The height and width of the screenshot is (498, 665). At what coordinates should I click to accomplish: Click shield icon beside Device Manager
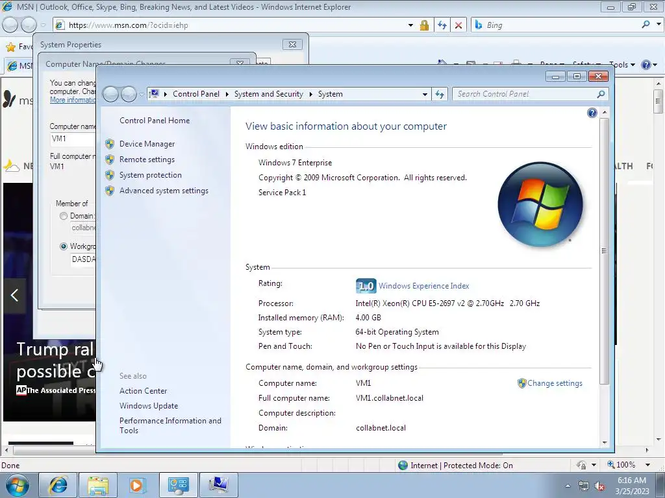point(110,144)
